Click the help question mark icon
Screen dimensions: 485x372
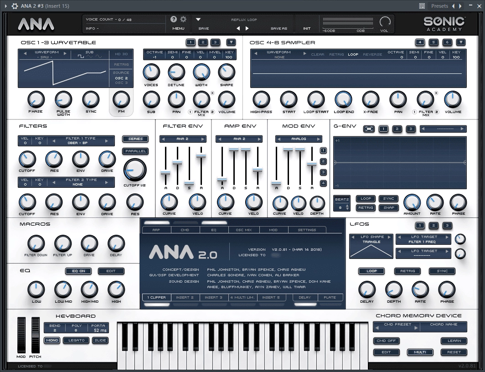coord(174,19)
